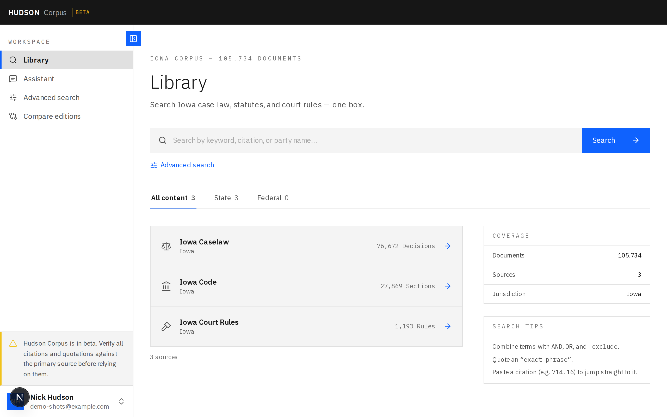Click the BETA badge in header
The height and width of the screenshot is (417, 667).
click(x=83, y=13)
